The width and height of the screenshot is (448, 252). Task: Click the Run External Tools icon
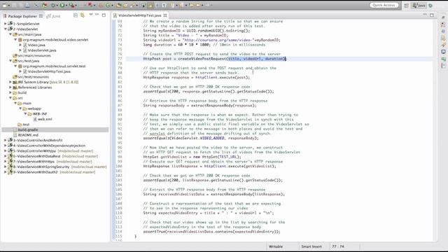[71, 5]
